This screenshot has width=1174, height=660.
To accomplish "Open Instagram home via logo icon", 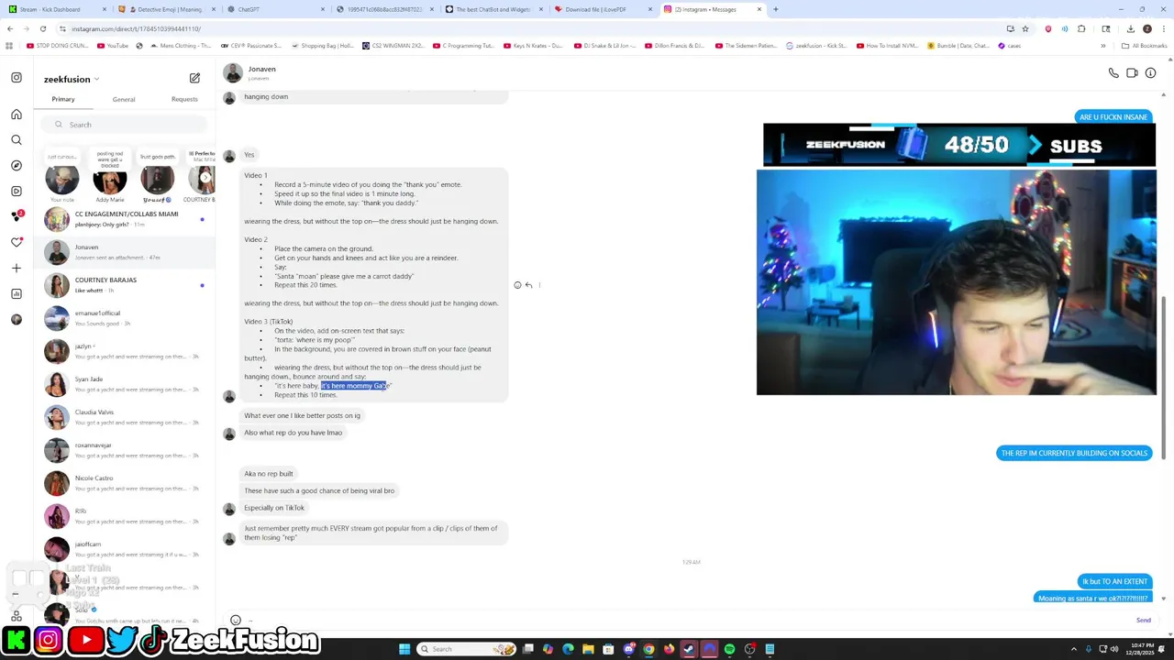I will [x=17, y=78].
